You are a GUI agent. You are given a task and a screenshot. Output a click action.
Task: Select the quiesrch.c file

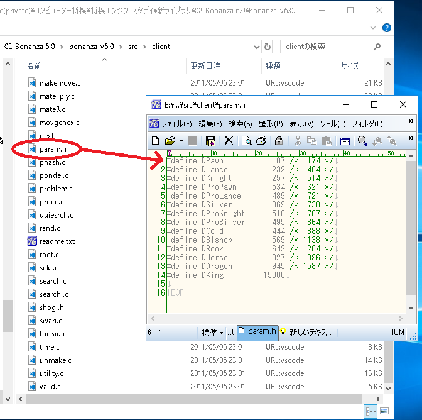57,214
